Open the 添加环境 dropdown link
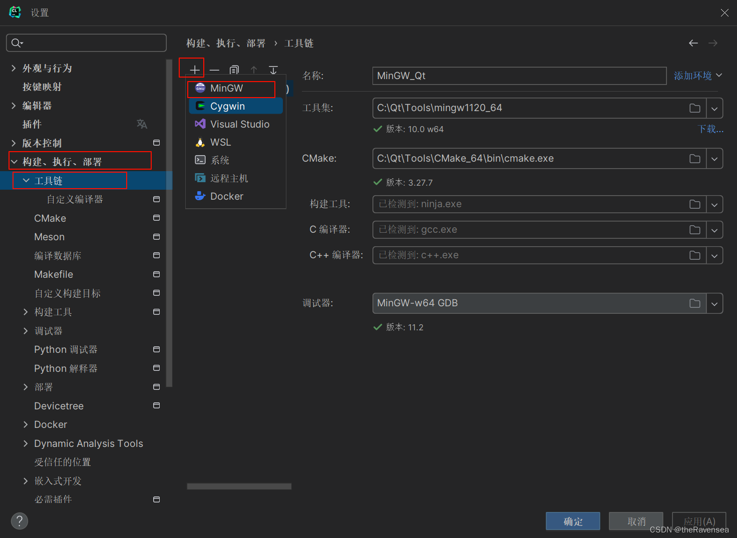 coord(698,76)
